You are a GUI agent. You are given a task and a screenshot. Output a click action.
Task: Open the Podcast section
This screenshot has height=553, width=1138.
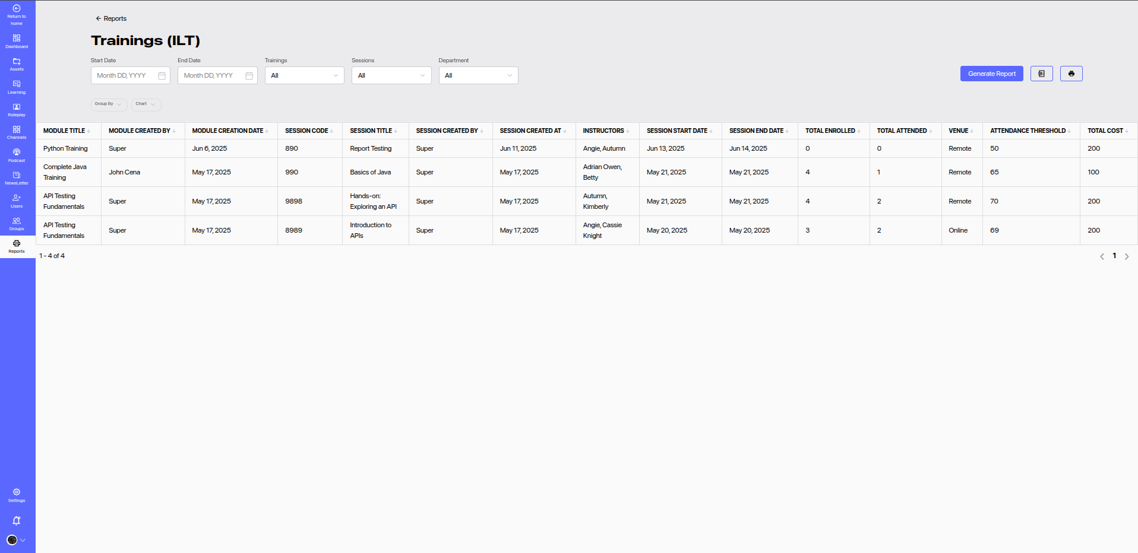[x=17, y=155]
